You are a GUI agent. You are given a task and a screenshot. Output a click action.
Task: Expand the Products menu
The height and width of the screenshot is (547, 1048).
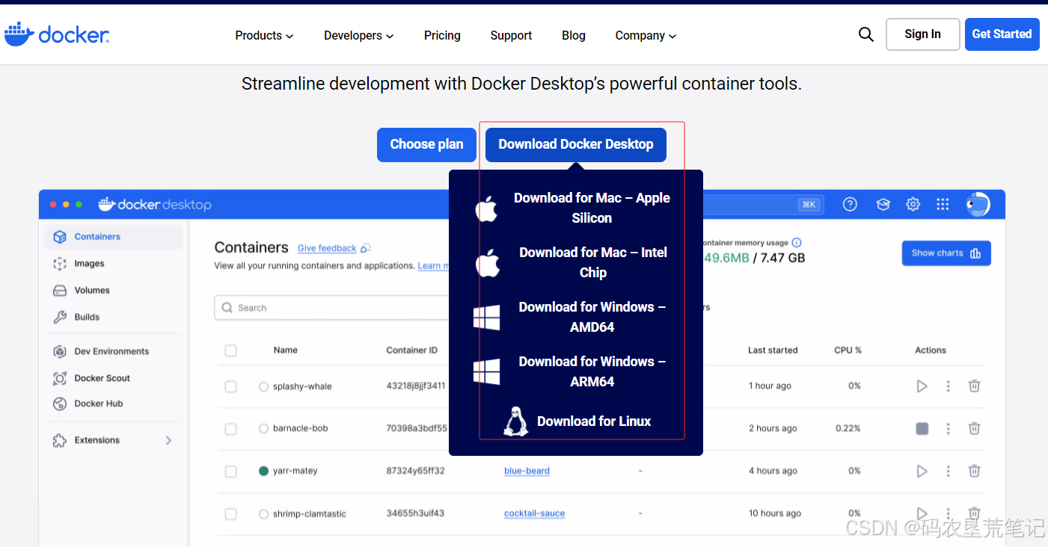[x=264, y=35]
